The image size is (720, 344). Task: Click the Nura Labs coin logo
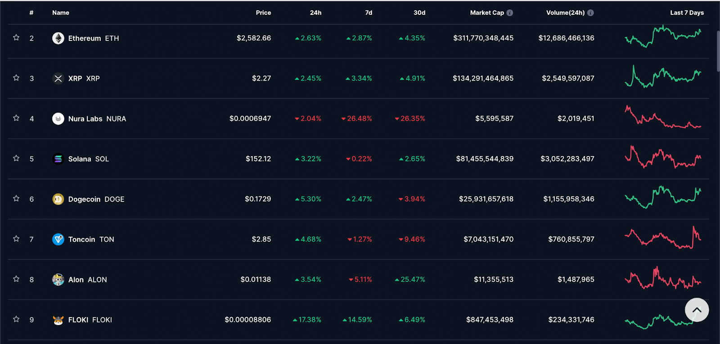pos(58,119)
